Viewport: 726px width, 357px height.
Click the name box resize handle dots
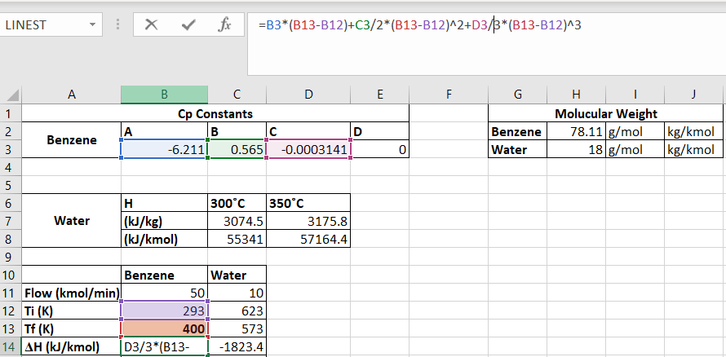(x=119, y=24)
